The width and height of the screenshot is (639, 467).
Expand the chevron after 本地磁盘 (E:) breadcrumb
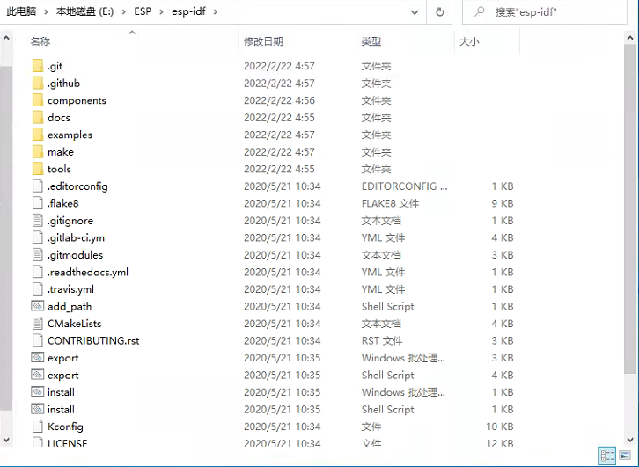click(x=124, y=11)
